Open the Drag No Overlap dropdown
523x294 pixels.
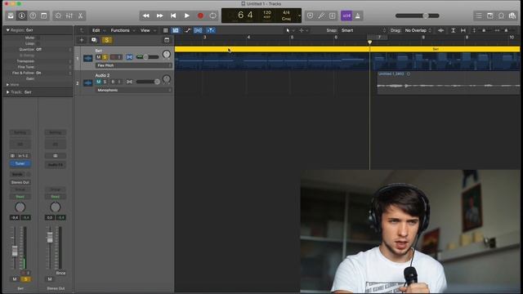point(418,30)
